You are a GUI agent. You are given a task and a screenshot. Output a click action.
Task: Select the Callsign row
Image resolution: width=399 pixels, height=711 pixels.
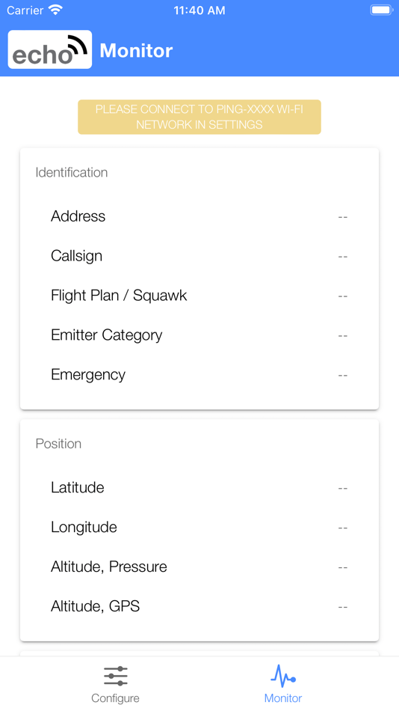199,256
